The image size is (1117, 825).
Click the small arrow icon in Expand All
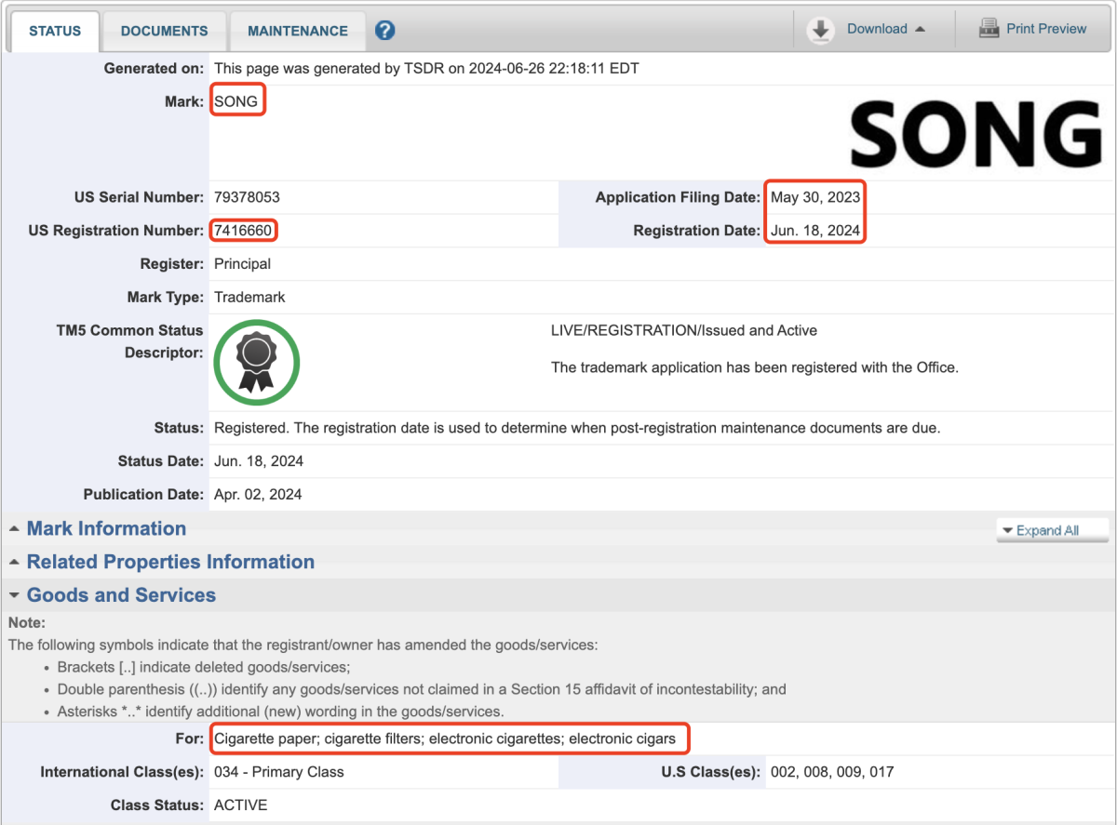point(1007,530)
